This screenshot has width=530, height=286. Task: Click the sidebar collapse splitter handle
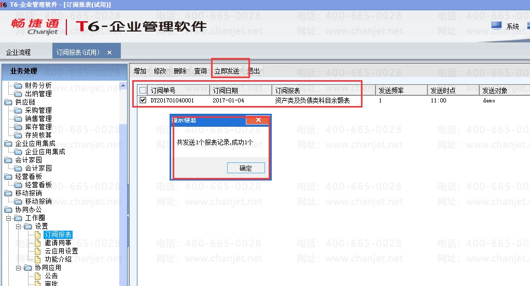[x=128, y=215]
